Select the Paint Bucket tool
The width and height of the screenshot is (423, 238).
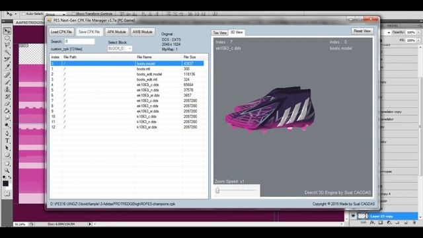point(7,111)
